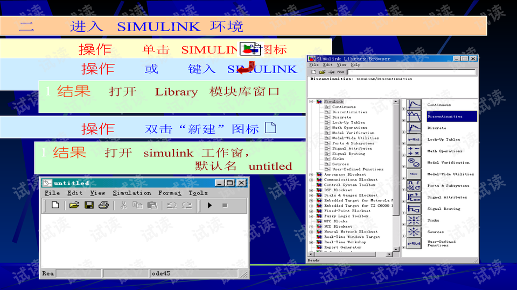This screenshot has width=517, height=290.
Task: Click the ode45 solver status field
Action: coord(194,273)
